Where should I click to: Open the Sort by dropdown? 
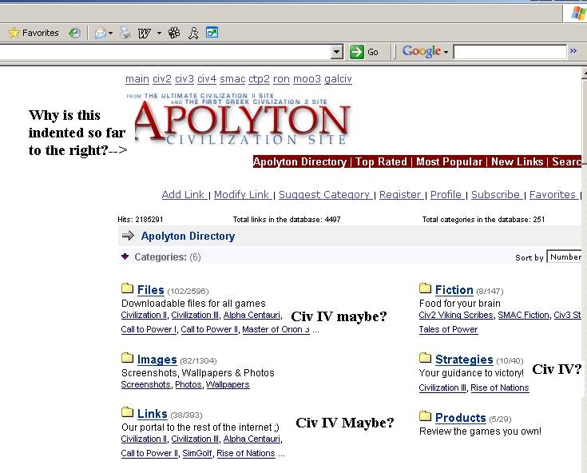click(565, 256)
